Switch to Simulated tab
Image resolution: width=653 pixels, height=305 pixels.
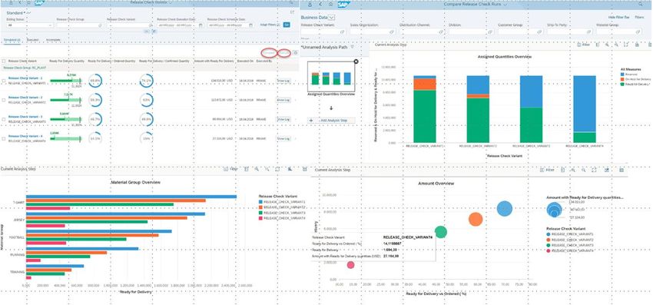click(12, 40)
